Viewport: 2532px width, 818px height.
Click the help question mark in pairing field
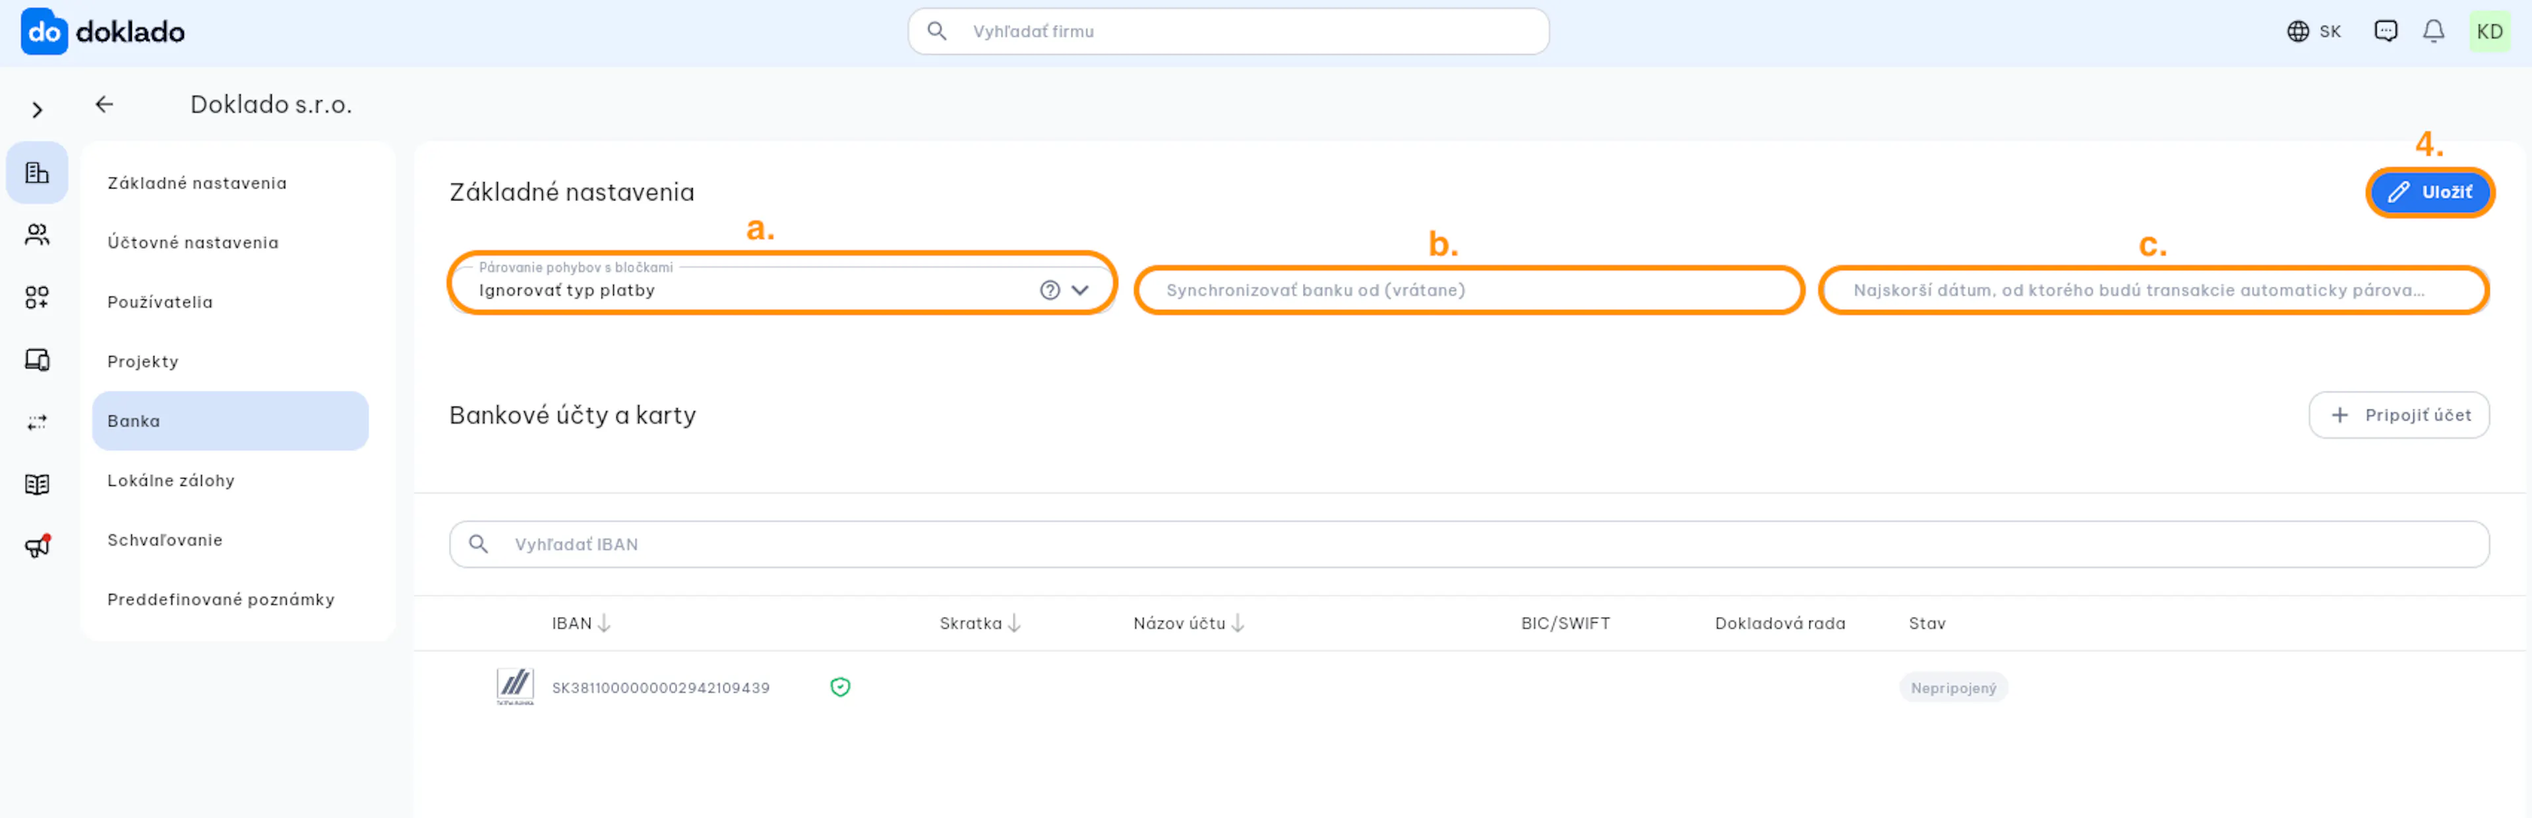(1050, 289)
